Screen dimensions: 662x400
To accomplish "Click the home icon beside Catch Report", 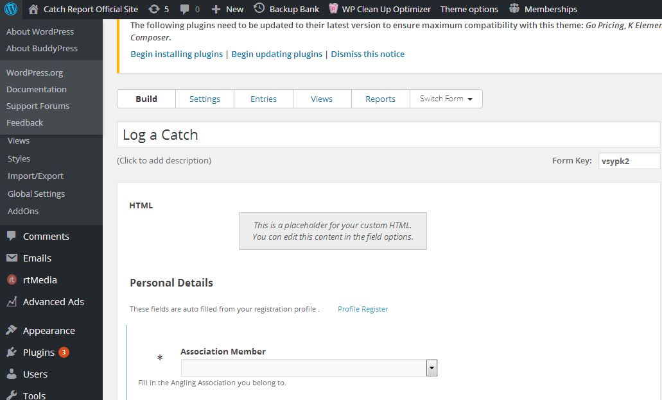I will point(33,9).
